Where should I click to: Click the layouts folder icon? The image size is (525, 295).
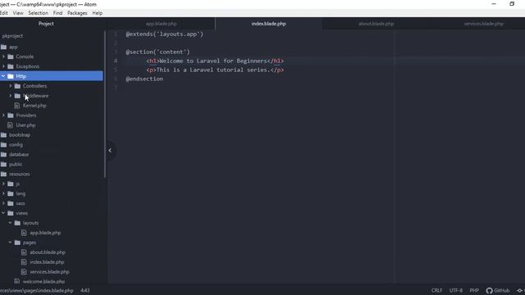17,223
